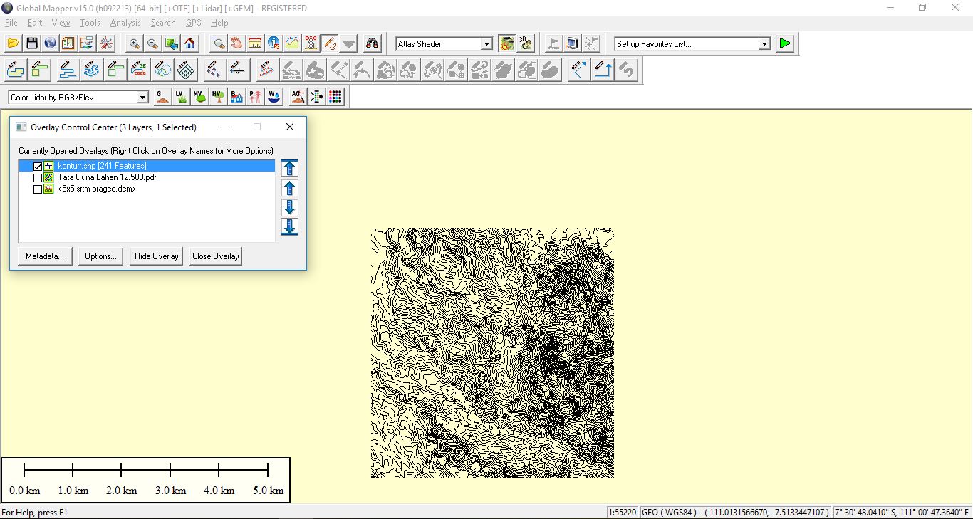Open Search with the binoculars icon
The height and width of the screenshot is (519, 973).
coord(372,43)
